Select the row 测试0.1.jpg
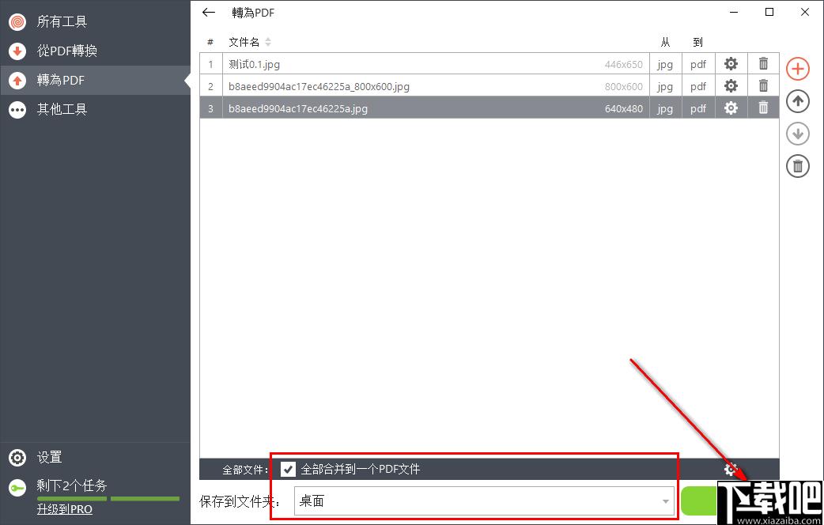The width and height of the screenshot is (824, 525). point(489,64)
